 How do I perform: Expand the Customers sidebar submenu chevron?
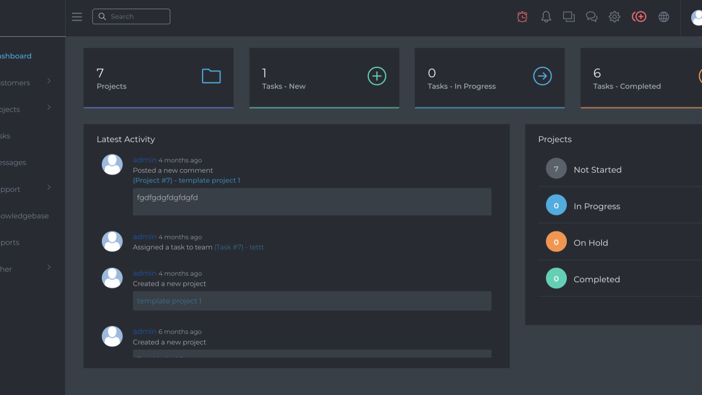49,81
